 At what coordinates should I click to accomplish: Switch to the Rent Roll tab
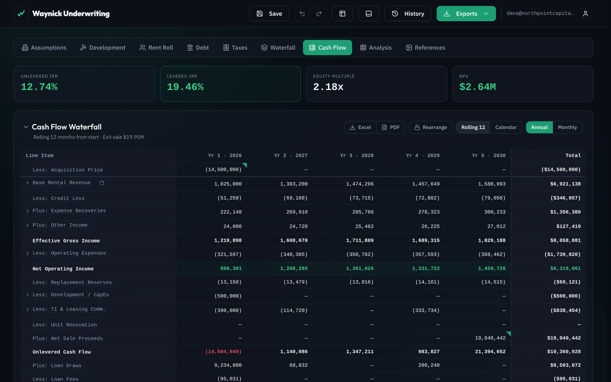point(156,48)
